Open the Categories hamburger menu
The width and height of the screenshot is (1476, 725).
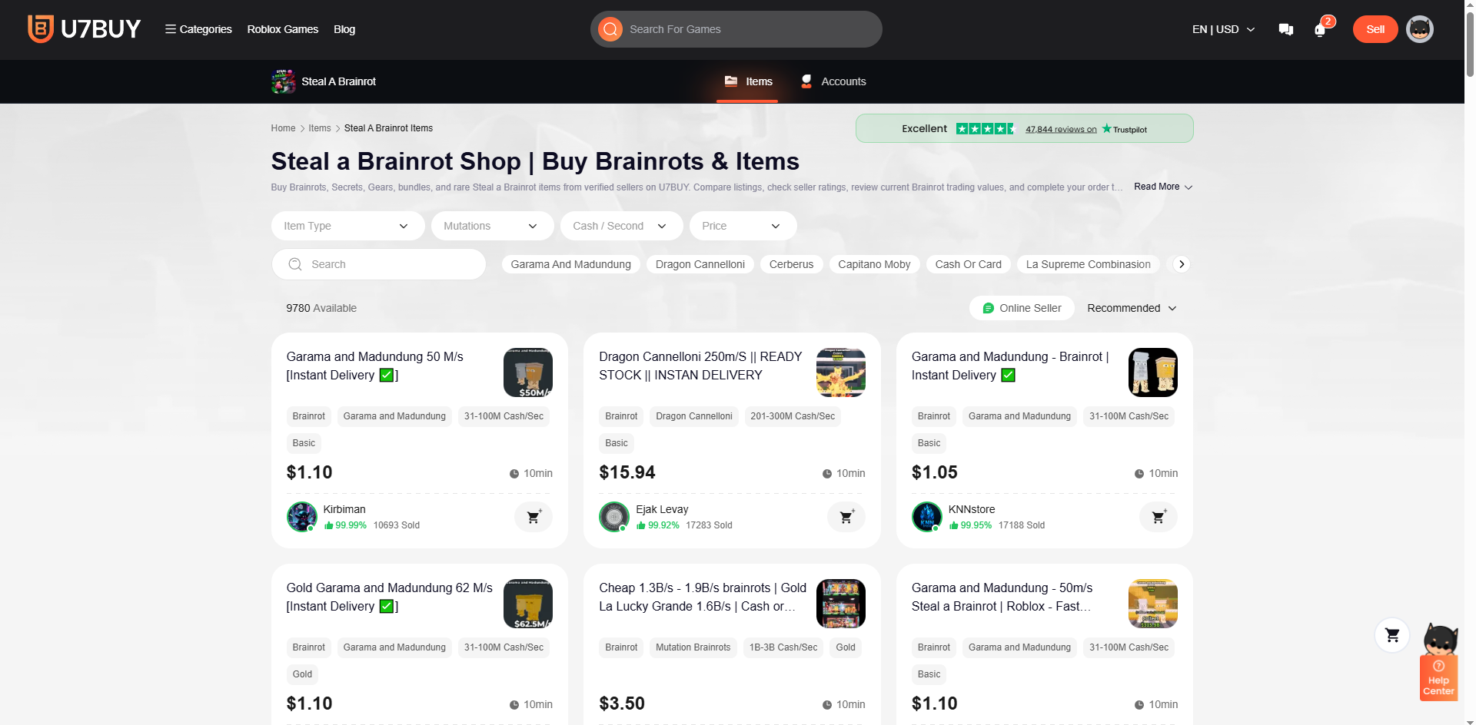[198, 29]
